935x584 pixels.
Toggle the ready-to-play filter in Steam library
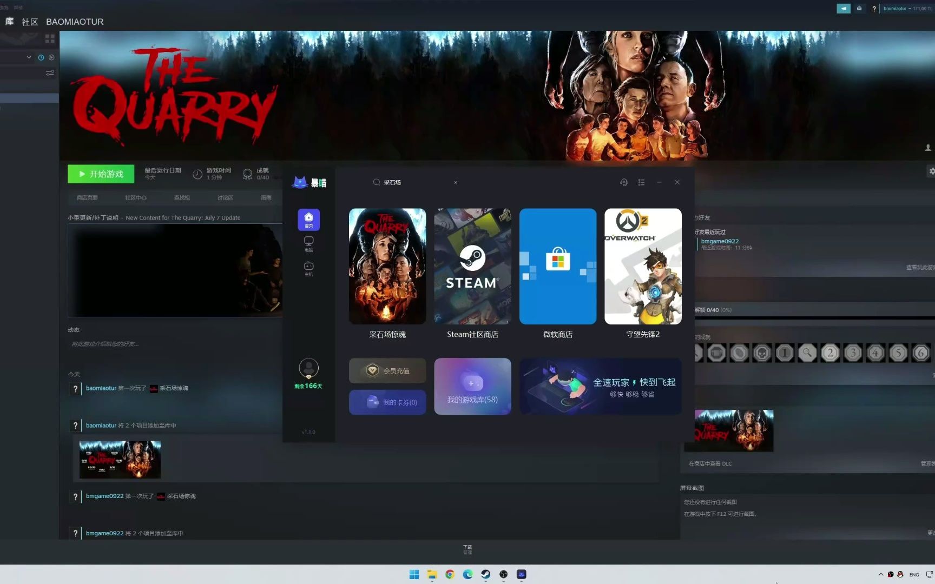tap(51, 57)
